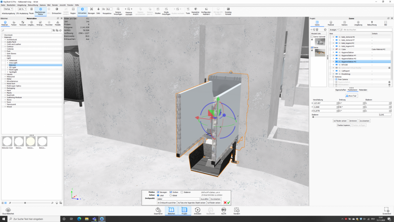Screen dimensions: 394x222
Task: Open the Cloud-Bibliothek
Action: tap(8, 211)
